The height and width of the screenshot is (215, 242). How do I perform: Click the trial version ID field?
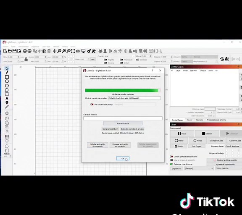point(134,98)
